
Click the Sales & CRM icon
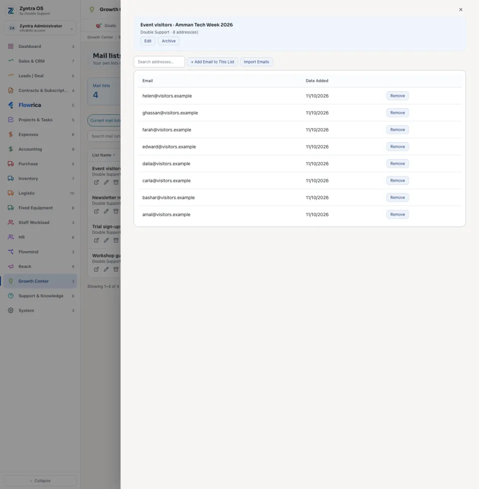point(10,61)
